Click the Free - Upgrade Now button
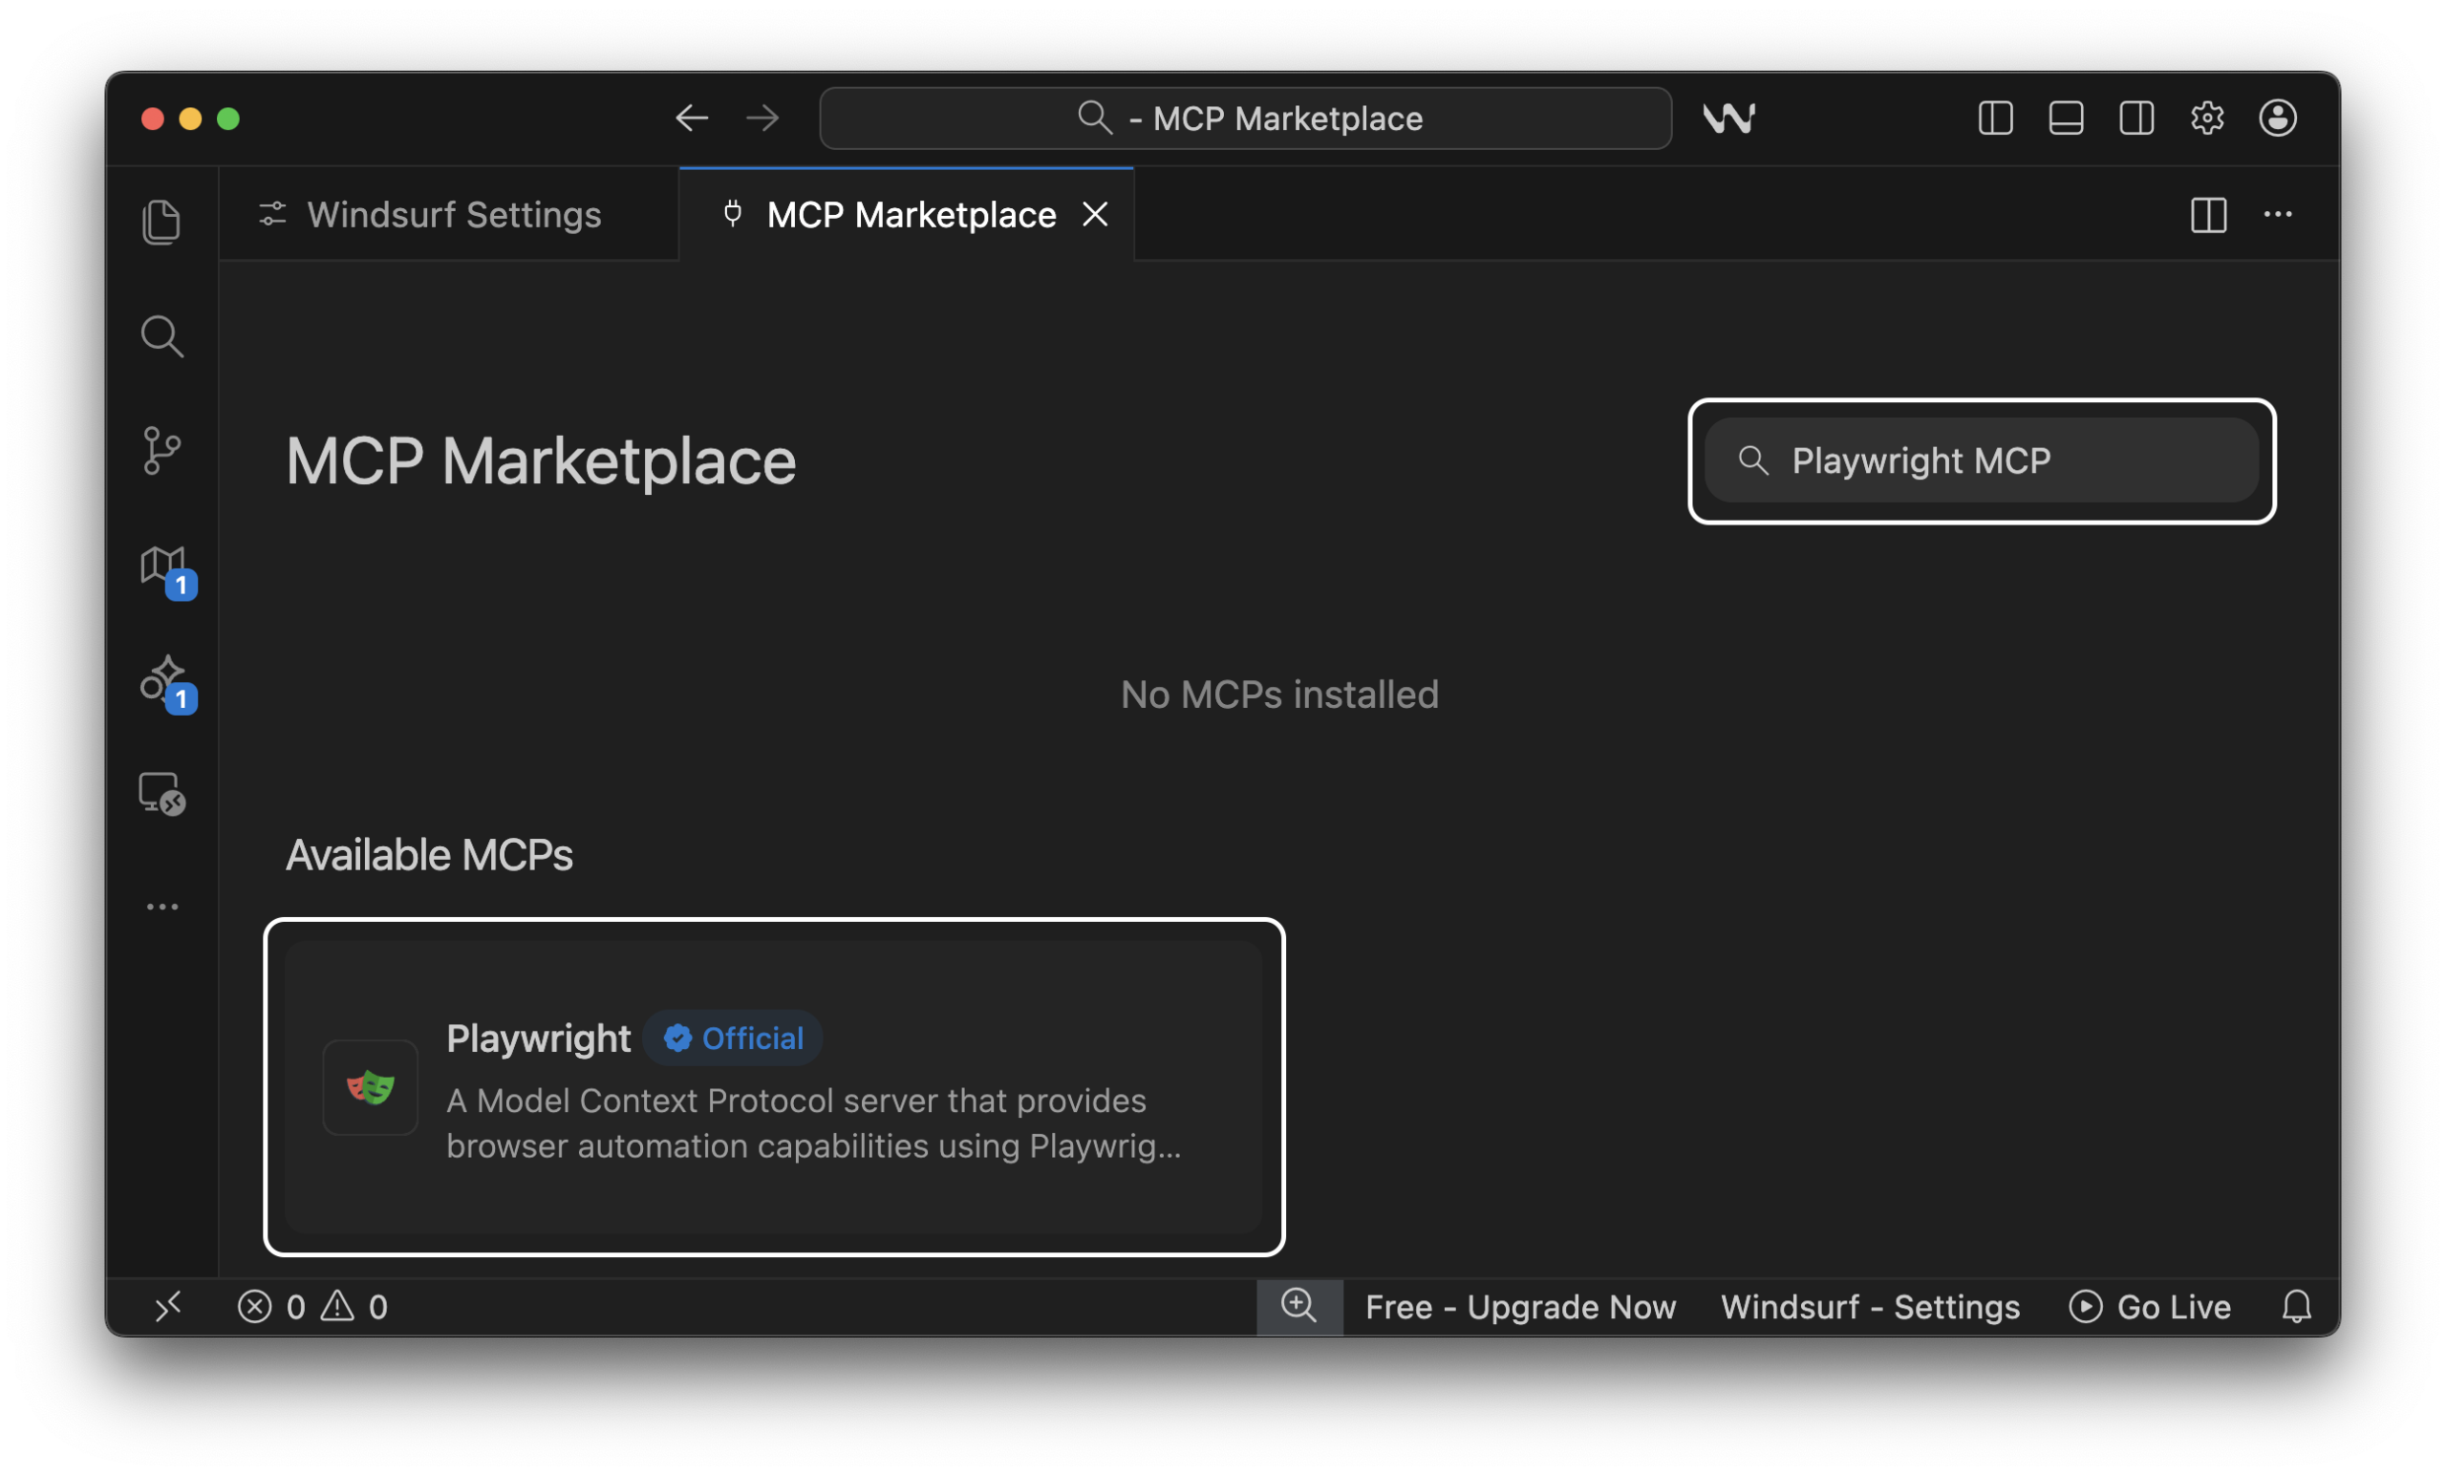2446x1476 pixels. 1519,1306
